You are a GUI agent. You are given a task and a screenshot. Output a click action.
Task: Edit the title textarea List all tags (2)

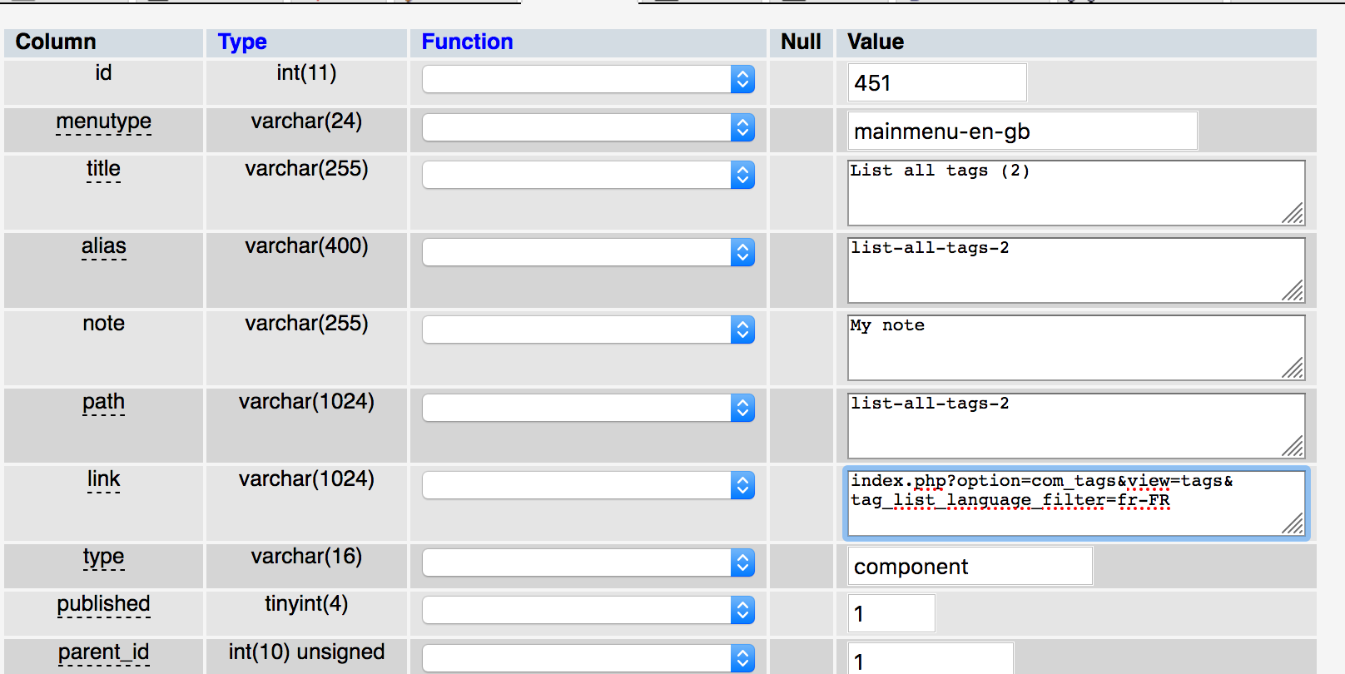1076,193
